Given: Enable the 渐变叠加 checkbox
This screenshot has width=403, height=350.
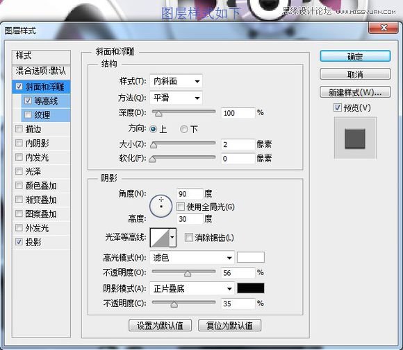Looking at the screenshot, I should (19, 199).
